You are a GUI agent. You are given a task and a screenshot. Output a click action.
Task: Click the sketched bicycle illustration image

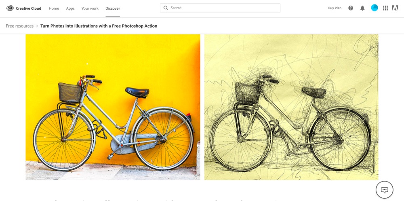click(291, 107)
